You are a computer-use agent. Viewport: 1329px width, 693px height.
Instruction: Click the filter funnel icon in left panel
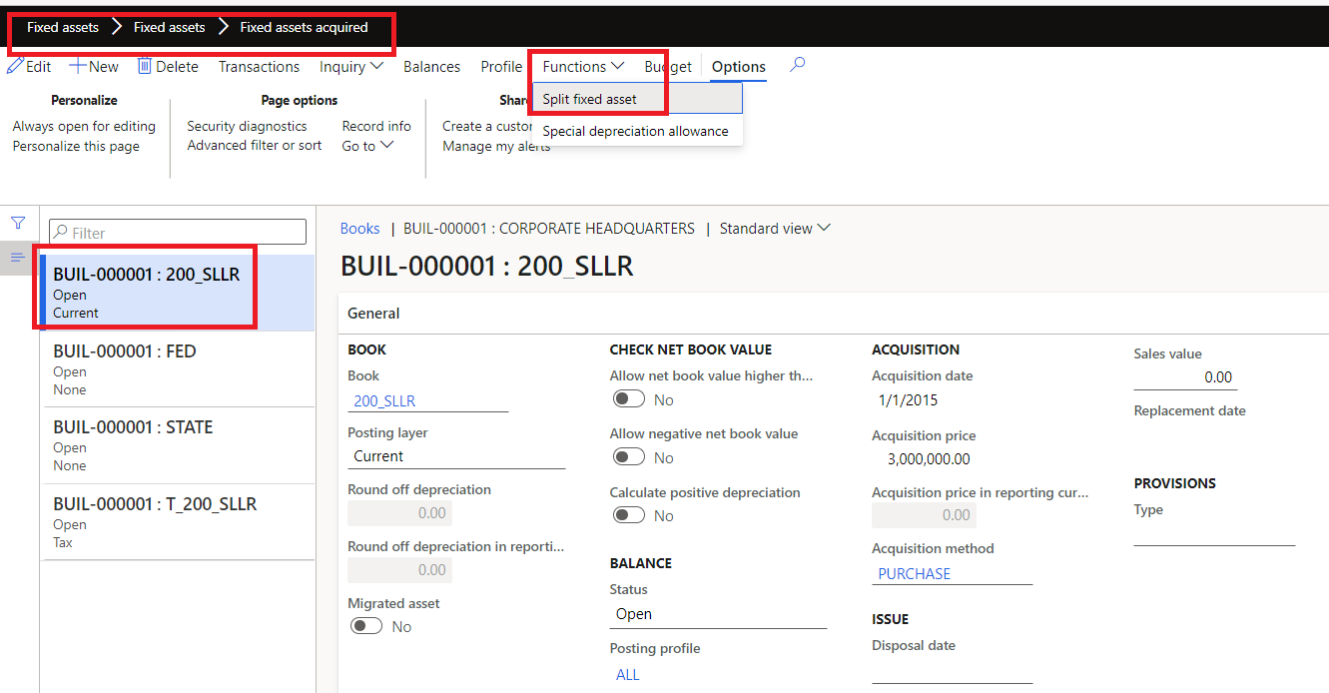18,222
